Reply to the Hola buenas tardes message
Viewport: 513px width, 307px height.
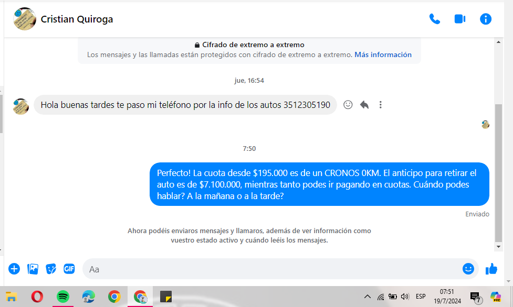364,105
